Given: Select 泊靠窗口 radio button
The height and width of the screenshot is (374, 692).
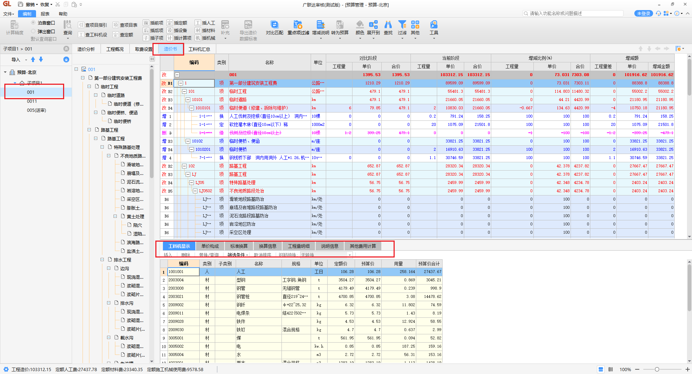Looking at the screenshot, I should [33, 22].
